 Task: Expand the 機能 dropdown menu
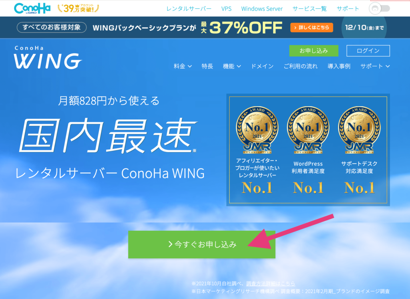(x=232, y=66)
